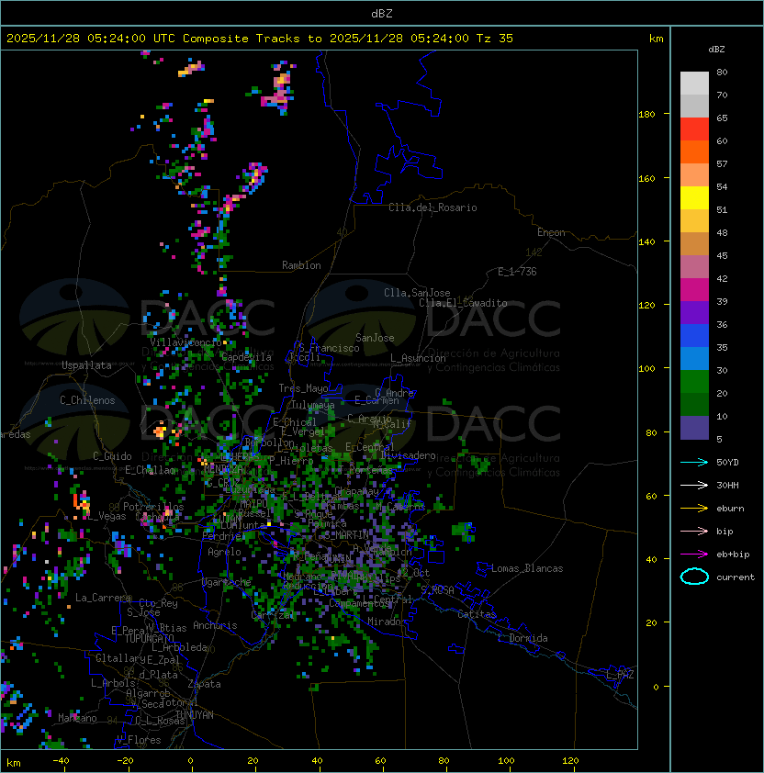Image resolution: width=764 pixels, height=773 pixels.
Task: Click the '-20' tick on horizontal km axis
Action: click(x=125, y=761)
